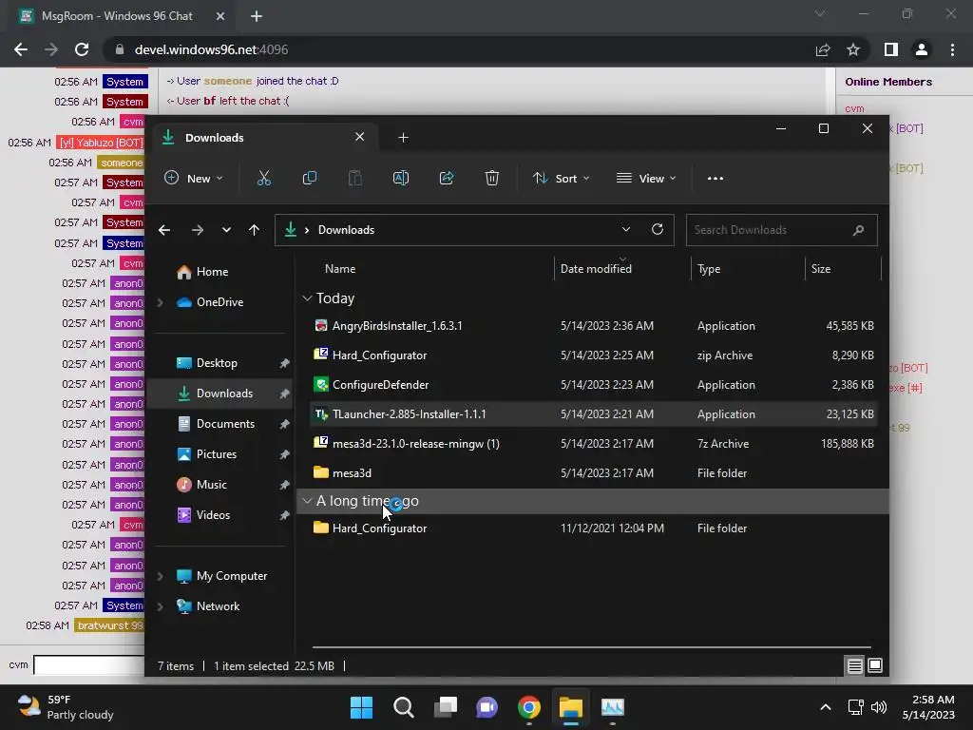Screen dimensions: 973x730
Task: Switch to large thumbnails view icon
Action: point(875,666)
